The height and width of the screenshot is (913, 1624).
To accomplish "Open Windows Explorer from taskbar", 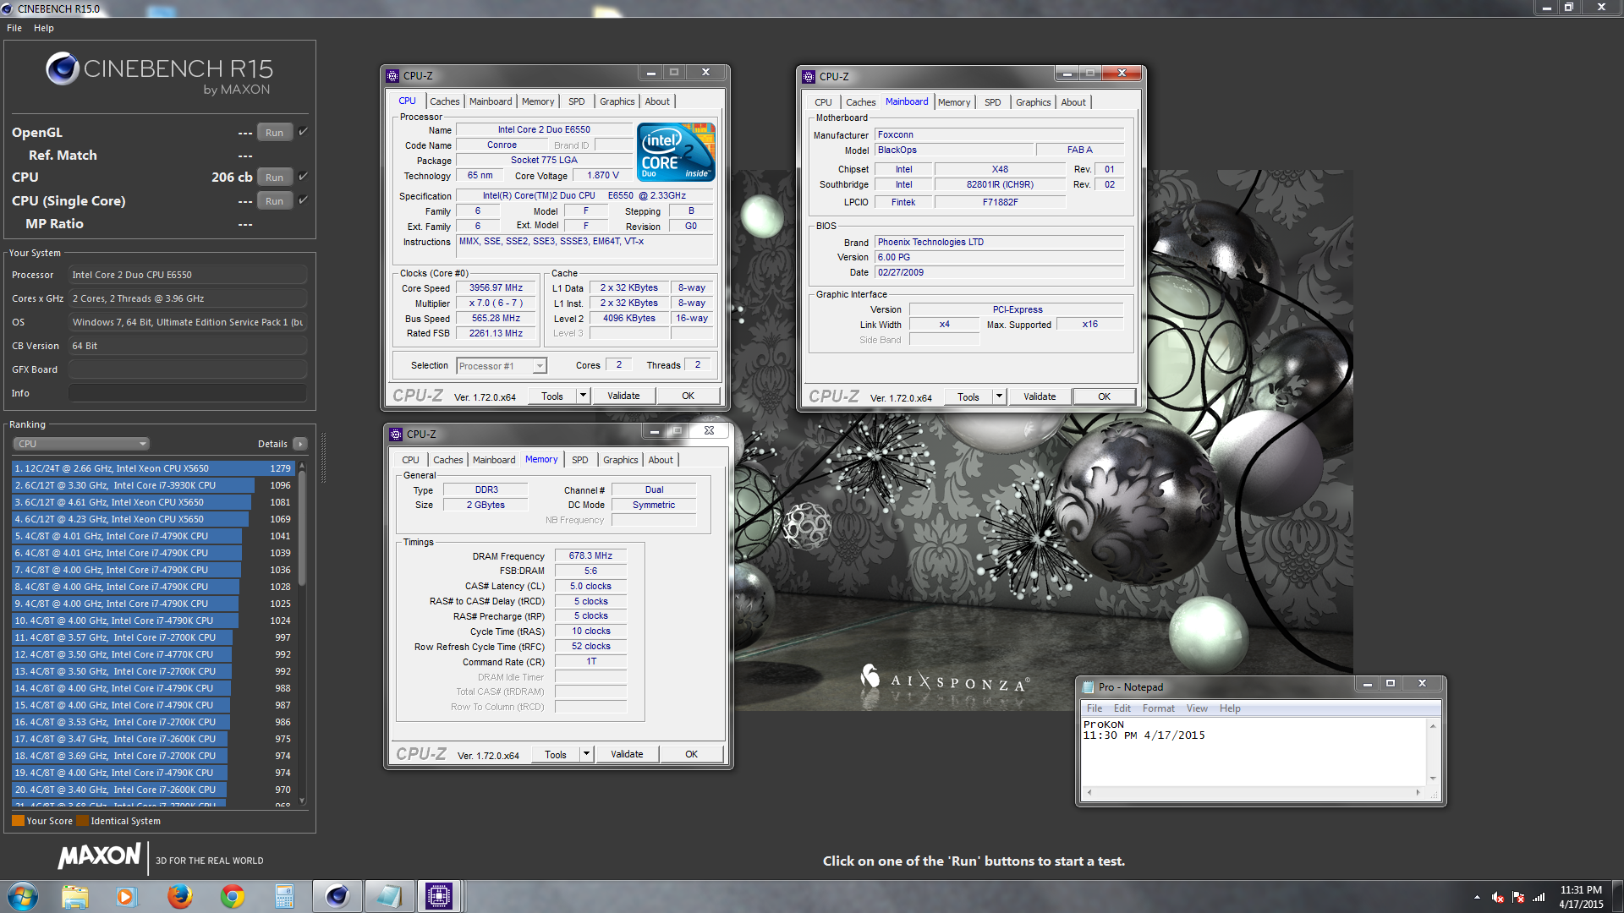I will coord(74,896).
